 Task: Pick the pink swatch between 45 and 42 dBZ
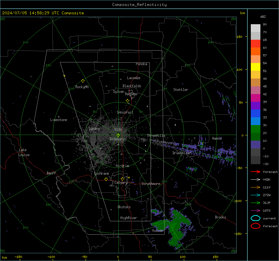[255, 90]
